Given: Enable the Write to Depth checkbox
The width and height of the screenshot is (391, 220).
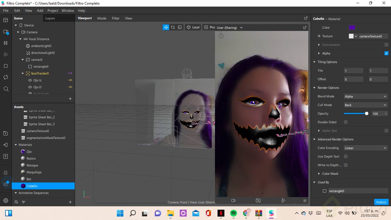Looking at the screenshot, I should (346, 165).
